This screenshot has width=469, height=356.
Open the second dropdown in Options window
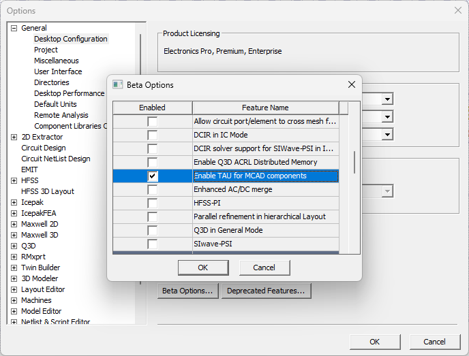(387, 117)
